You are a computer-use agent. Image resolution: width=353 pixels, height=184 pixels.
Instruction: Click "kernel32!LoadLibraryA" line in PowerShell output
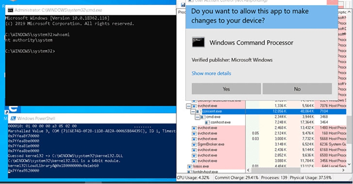[x=53, y=166]
